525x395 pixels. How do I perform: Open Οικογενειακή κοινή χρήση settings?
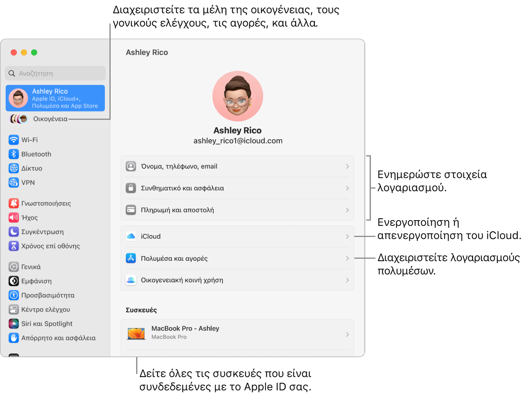(237, 280)
